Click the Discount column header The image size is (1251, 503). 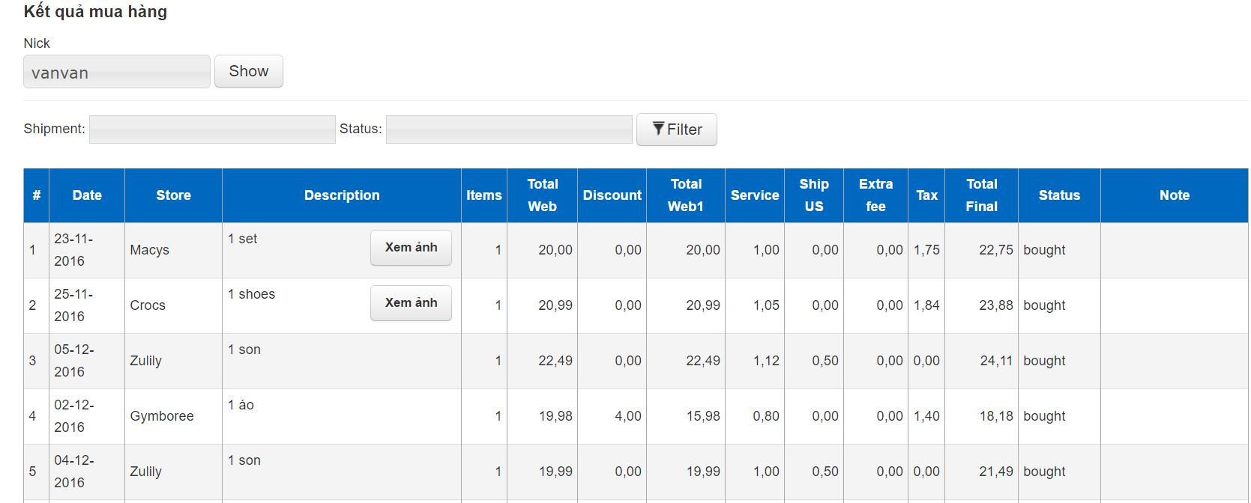(x=612, y=195)
